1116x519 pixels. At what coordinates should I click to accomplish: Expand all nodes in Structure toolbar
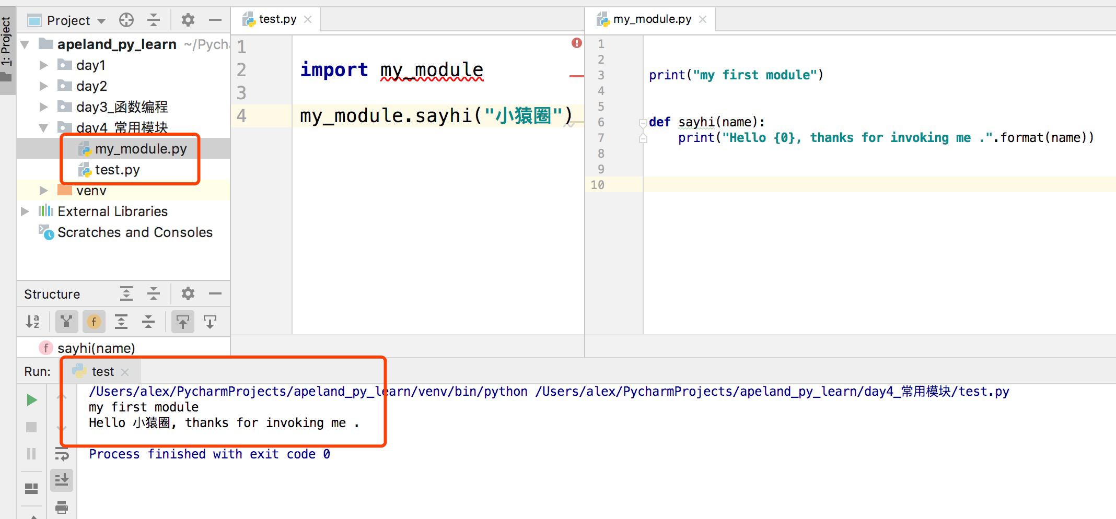[121, 322]
